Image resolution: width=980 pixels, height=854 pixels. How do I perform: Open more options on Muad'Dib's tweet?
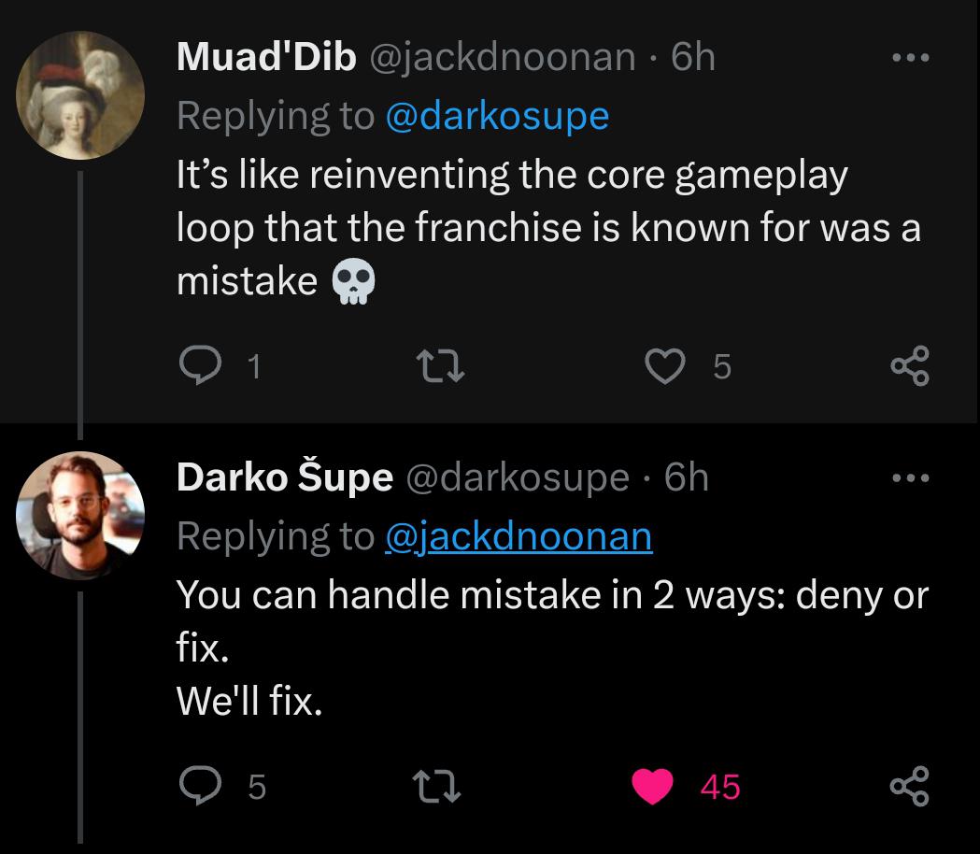point(909,58)
